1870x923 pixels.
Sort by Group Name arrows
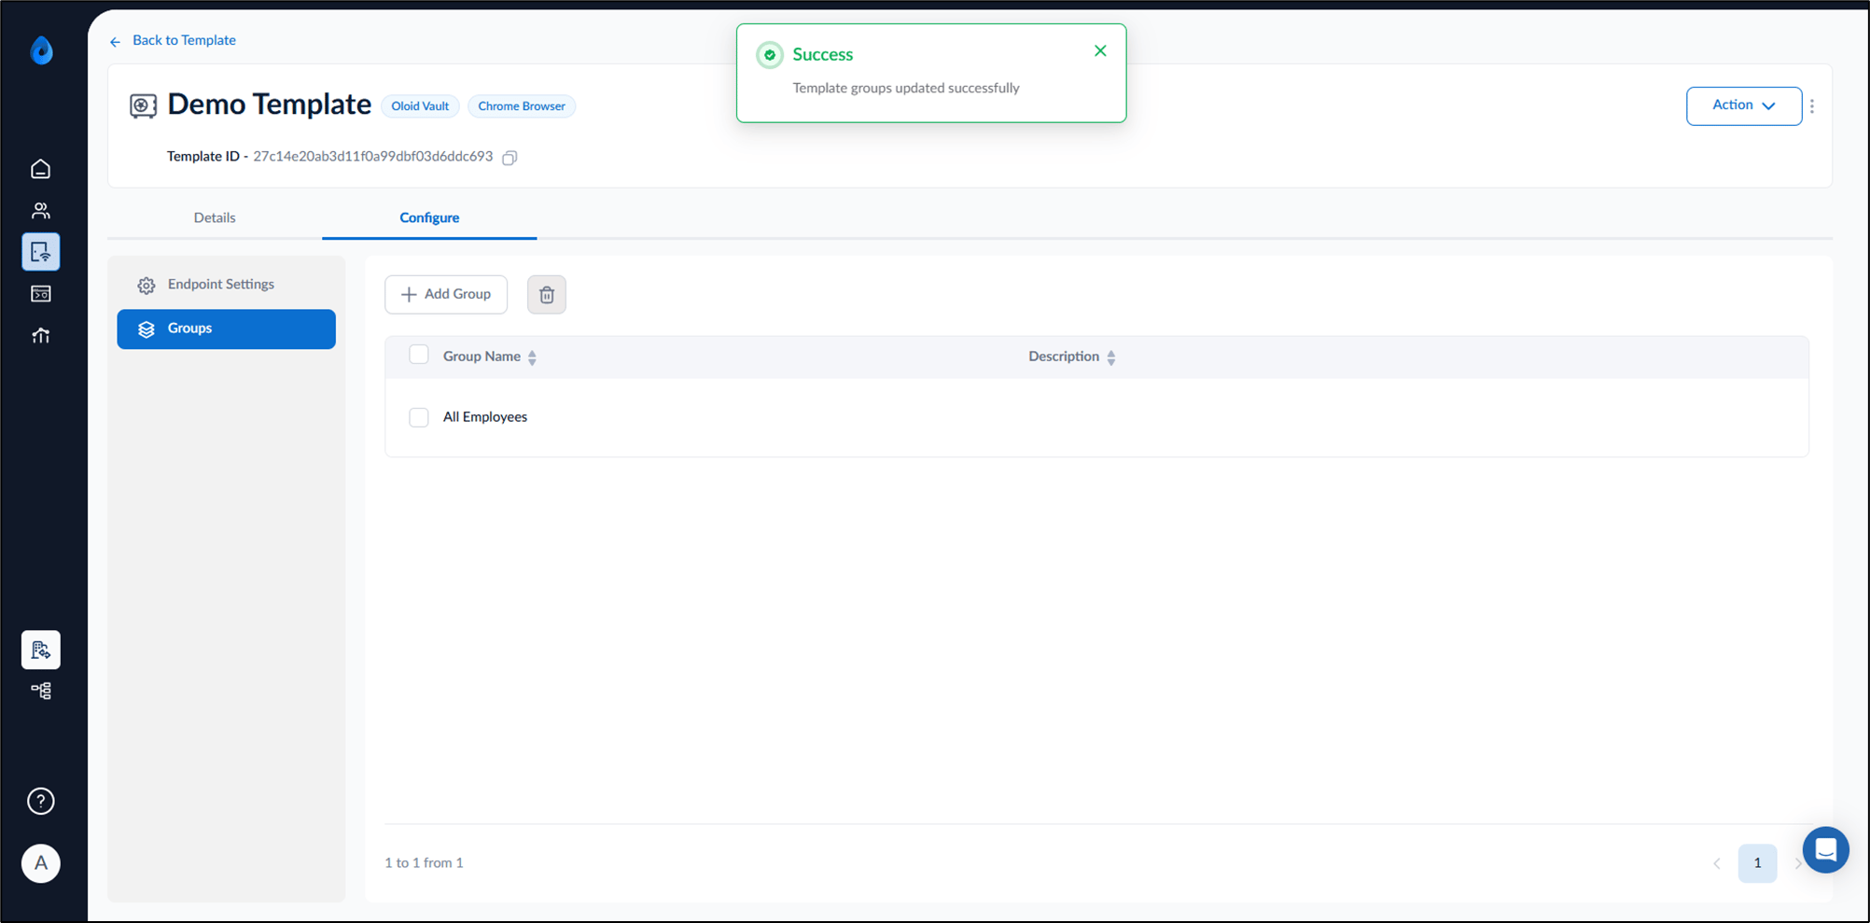[x=532, y=357]
